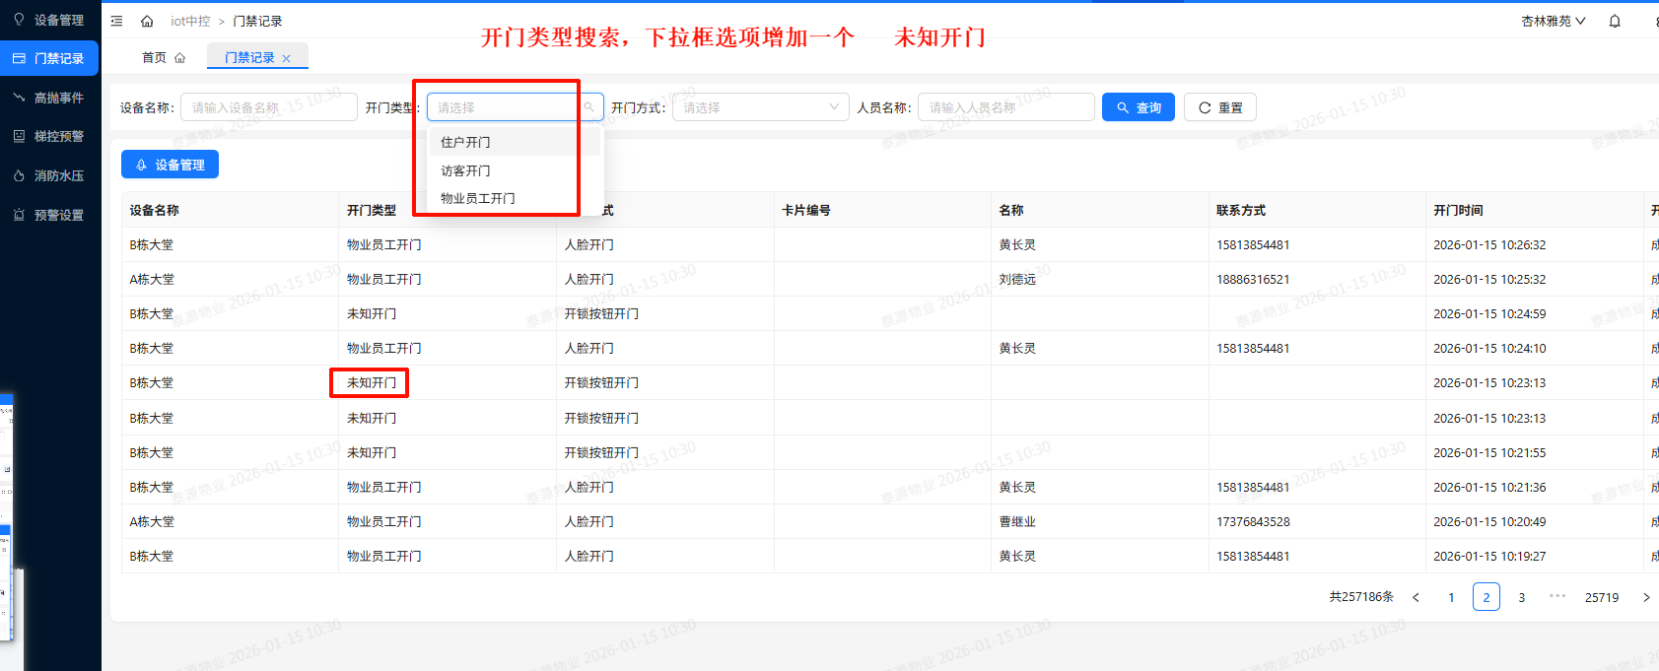Click the name 刘德远
The height and width of the screenshot is (671, 1659).
tap(1017, 279)
